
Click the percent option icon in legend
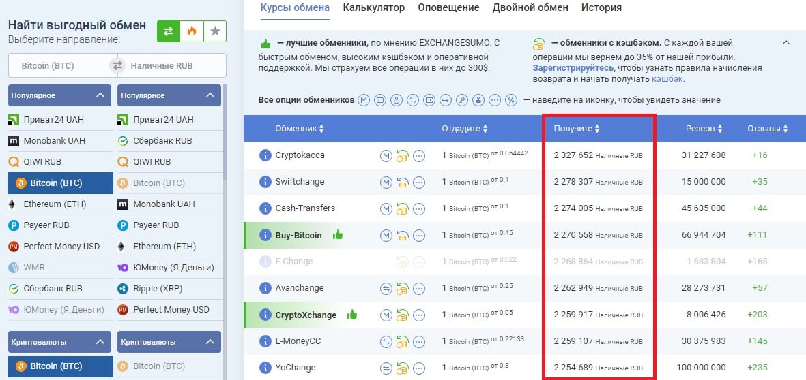pos(511,101)
